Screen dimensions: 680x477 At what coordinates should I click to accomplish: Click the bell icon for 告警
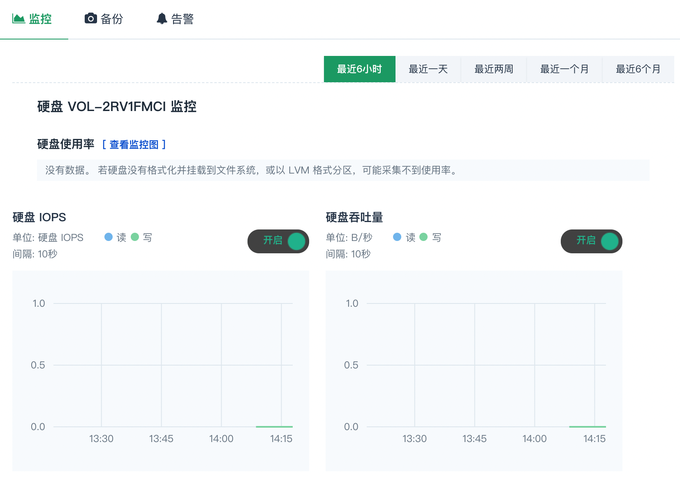[162, 19]
